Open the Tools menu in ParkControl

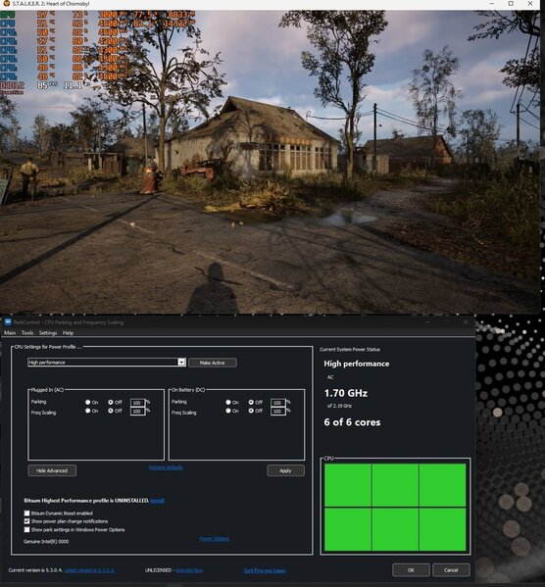[27, 333]
